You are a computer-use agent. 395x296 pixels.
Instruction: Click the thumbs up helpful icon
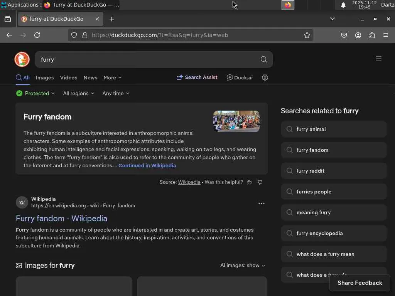click(x=249, y=182)
